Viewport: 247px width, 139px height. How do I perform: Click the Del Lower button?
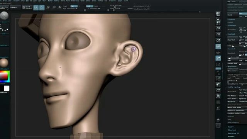[x=233, y=2]
